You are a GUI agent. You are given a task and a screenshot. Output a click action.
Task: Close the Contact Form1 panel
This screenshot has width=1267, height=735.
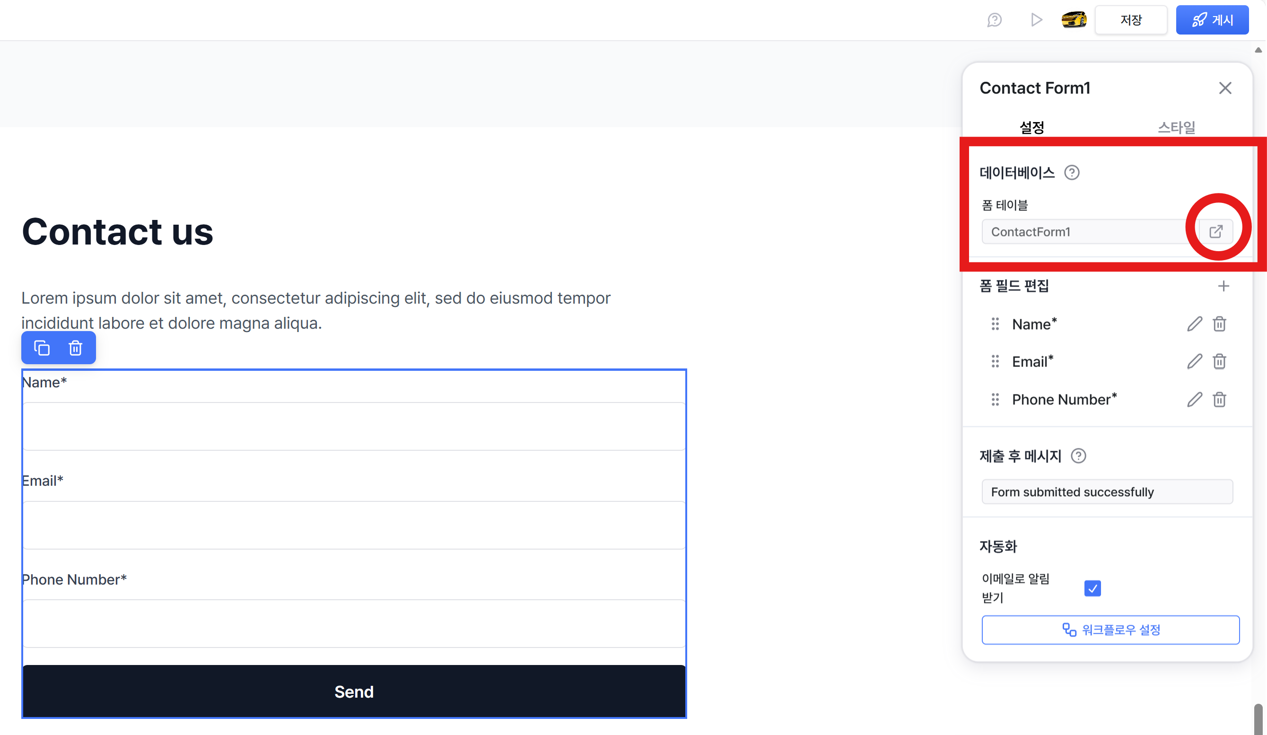click(x=1225, y=88)
